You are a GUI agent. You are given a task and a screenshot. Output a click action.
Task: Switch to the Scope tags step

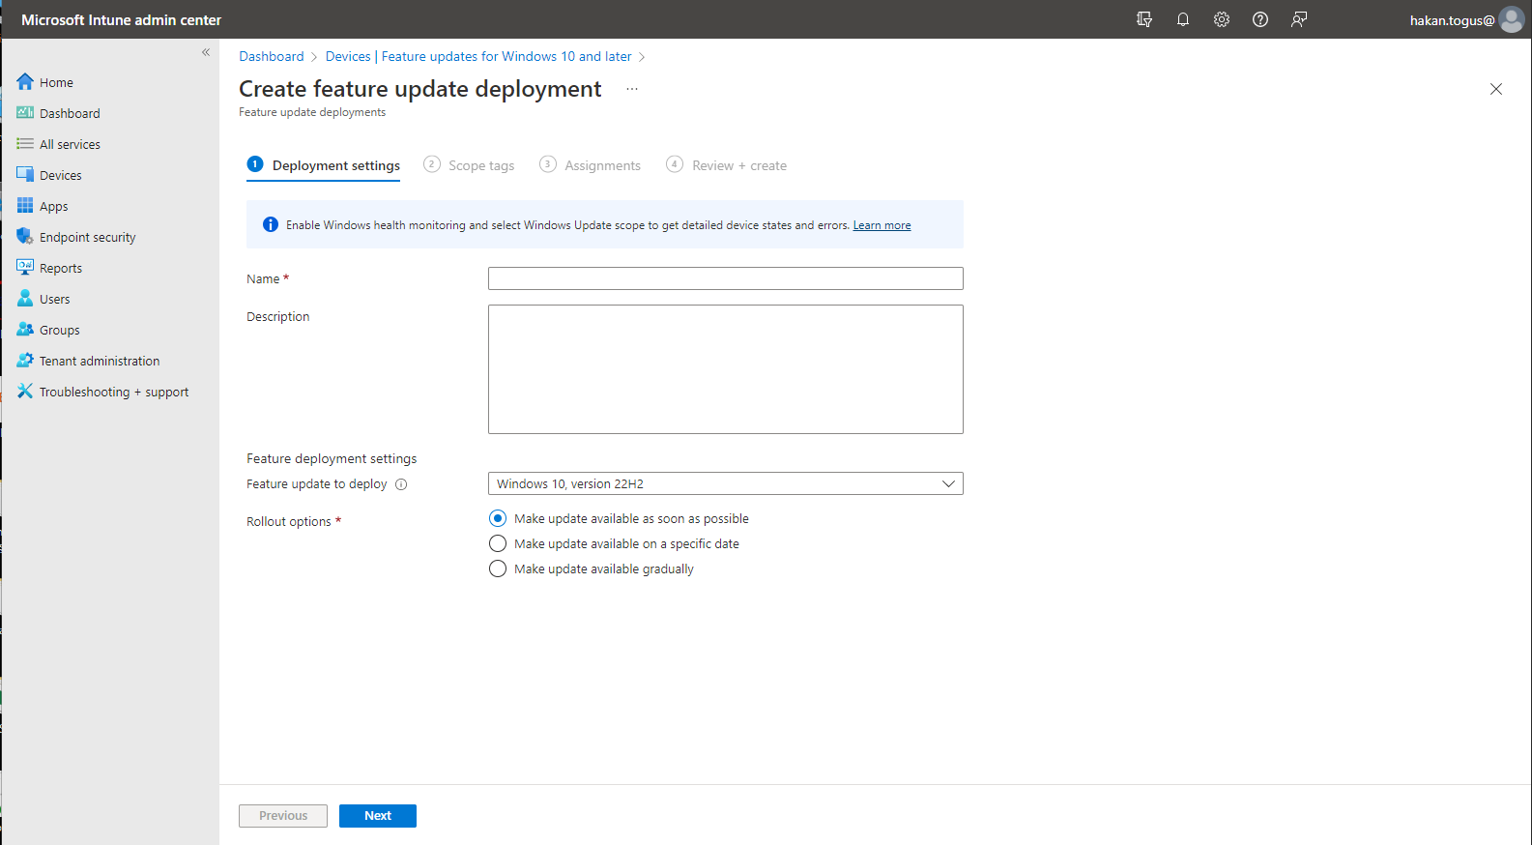[469, 165]
